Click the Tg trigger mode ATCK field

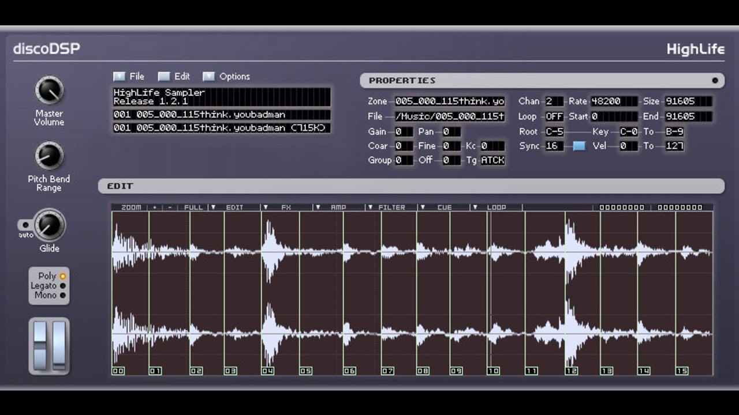(492, 160)
